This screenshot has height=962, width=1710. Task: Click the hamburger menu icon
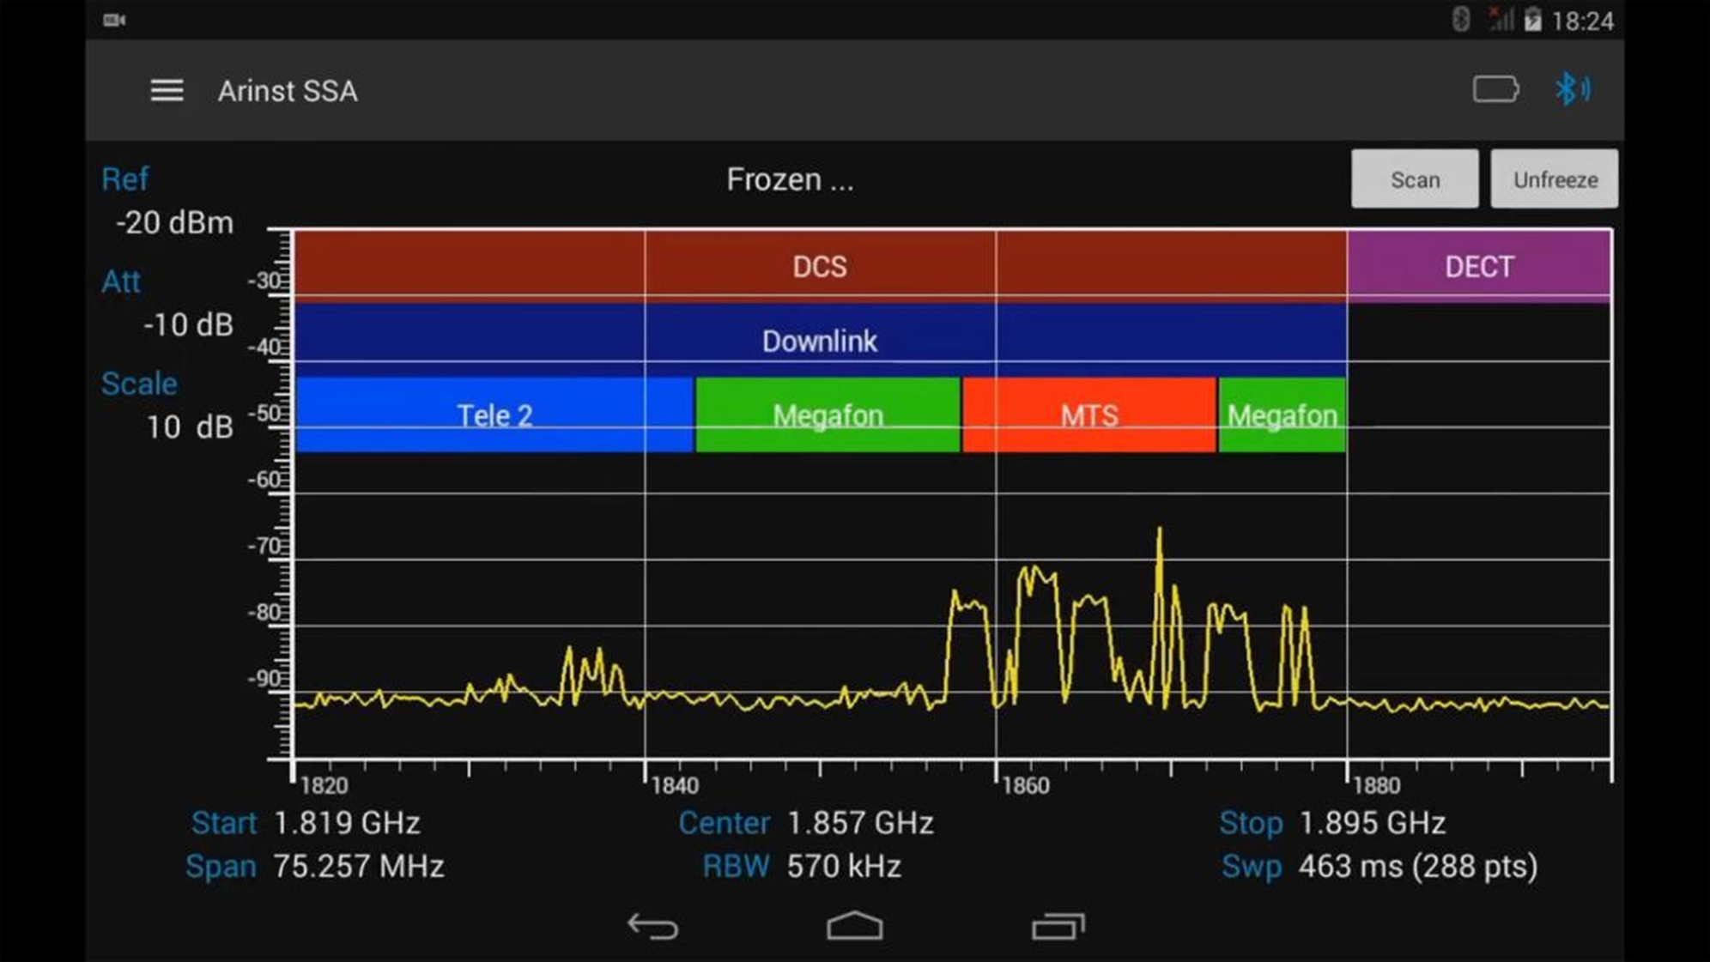click(x=166, y=90)
